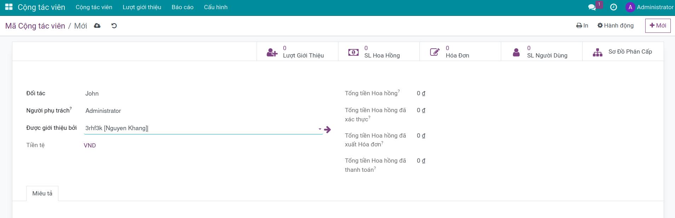
Task: Open the VND currency link
Action: click(x=90, y=145)
